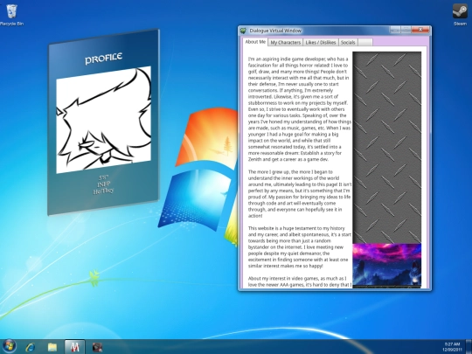Screen dimensions: 472x354
Task: Launch Internet Explorer from the taskbar
Action: tap(31, 347)
